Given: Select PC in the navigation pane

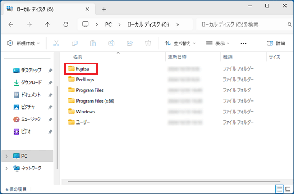Looking at the screenshot, I should (27, 156).
